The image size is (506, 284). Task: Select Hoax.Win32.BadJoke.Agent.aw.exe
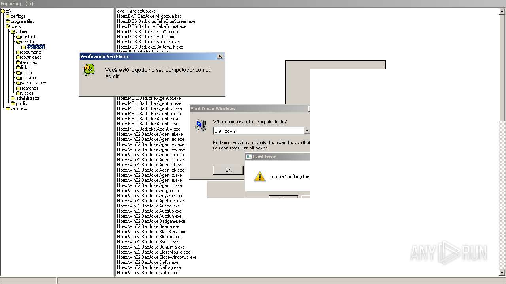coord(151,149)
